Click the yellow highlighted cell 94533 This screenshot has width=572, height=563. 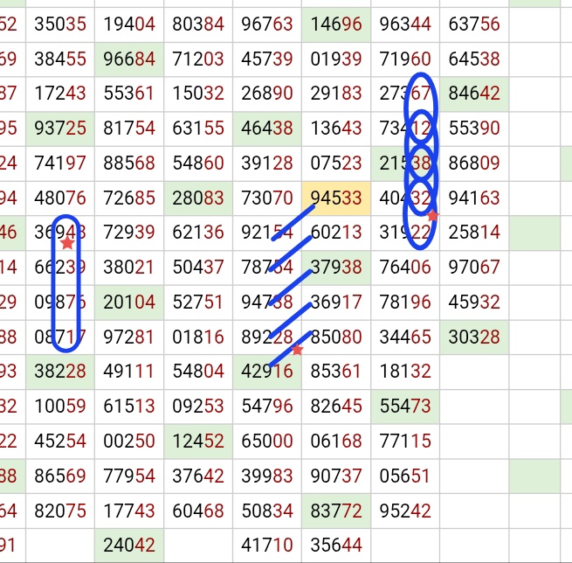pos(336,198)
